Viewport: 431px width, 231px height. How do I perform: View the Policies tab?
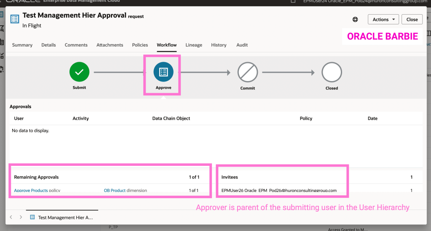pos(140,45)
